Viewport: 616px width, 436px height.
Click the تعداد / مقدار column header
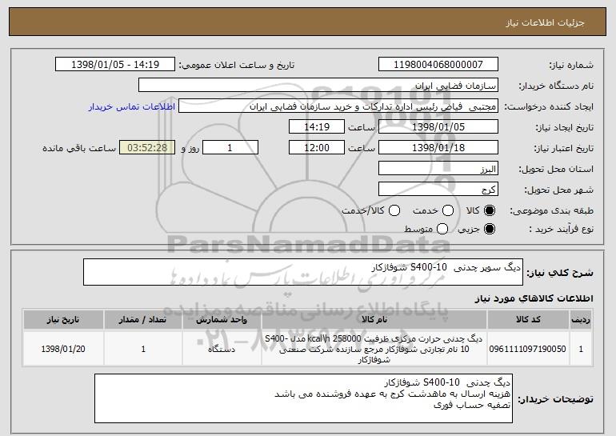[143, 320]
